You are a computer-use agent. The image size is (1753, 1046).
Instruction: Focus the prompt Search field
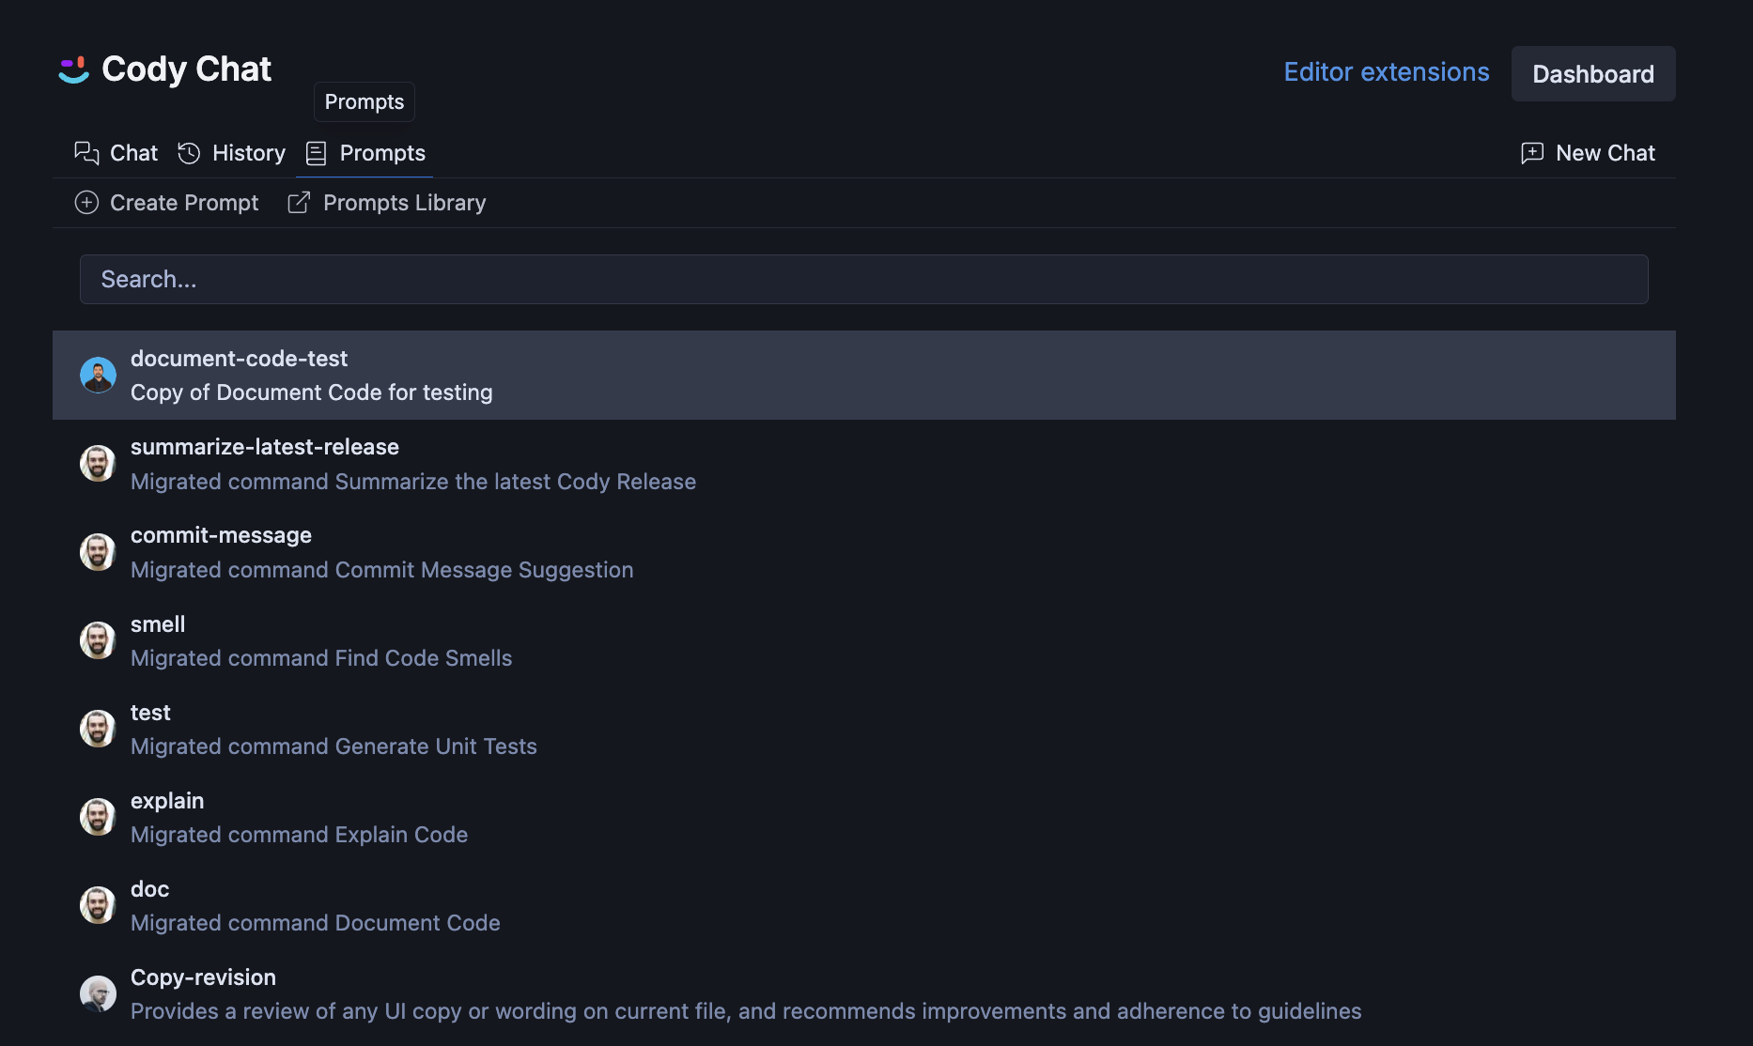point(864,279)
